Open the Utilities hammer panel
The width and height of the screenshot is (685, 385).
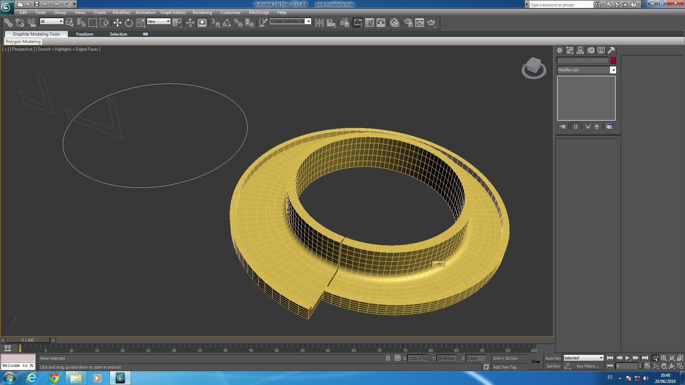[612, 50]
